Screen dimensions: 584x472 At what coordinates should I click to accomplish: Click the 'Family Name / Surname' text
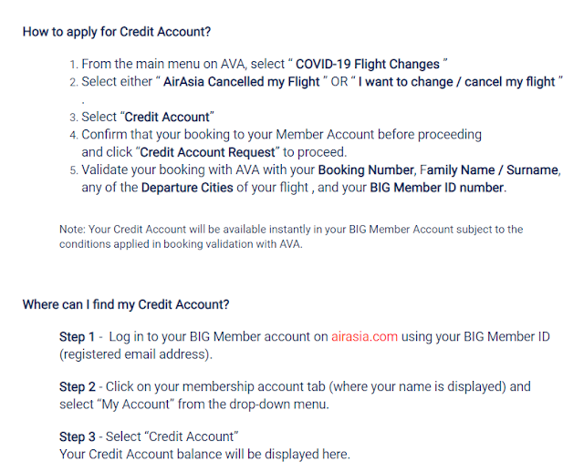point(489,170)
